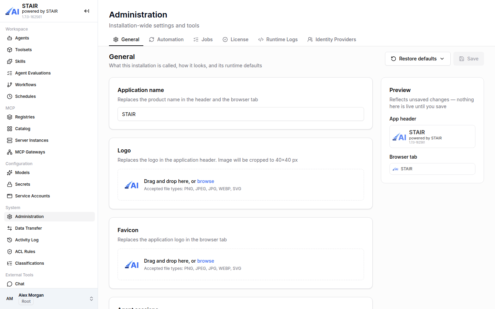Switch to the Automation tab
This screenshot has height=309, width=495.
click(x=166, y=39)
